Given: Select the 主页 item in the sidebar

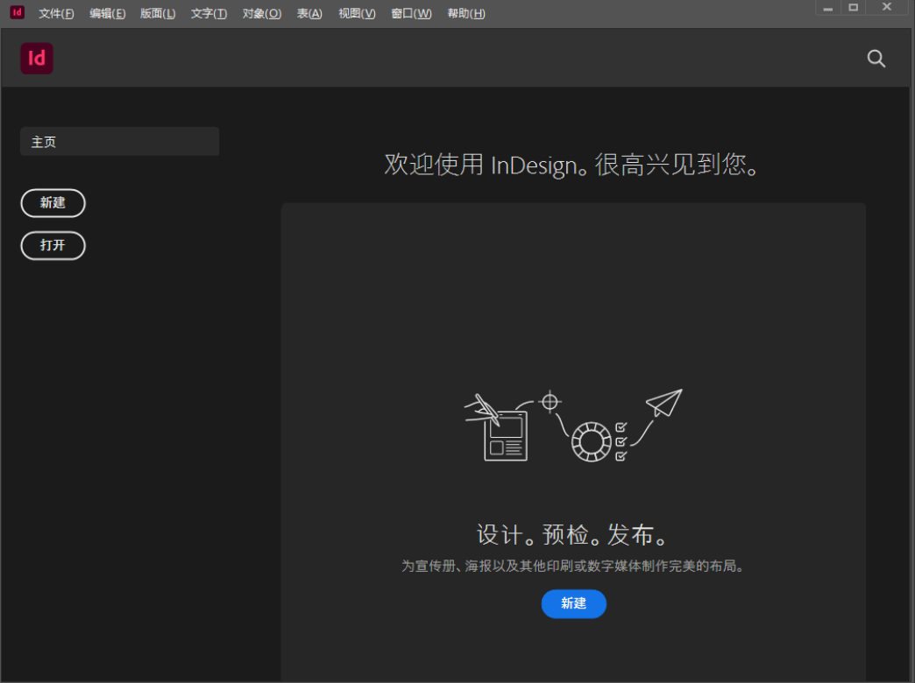Looking at the screenshot, I should [x=119, y=141].
